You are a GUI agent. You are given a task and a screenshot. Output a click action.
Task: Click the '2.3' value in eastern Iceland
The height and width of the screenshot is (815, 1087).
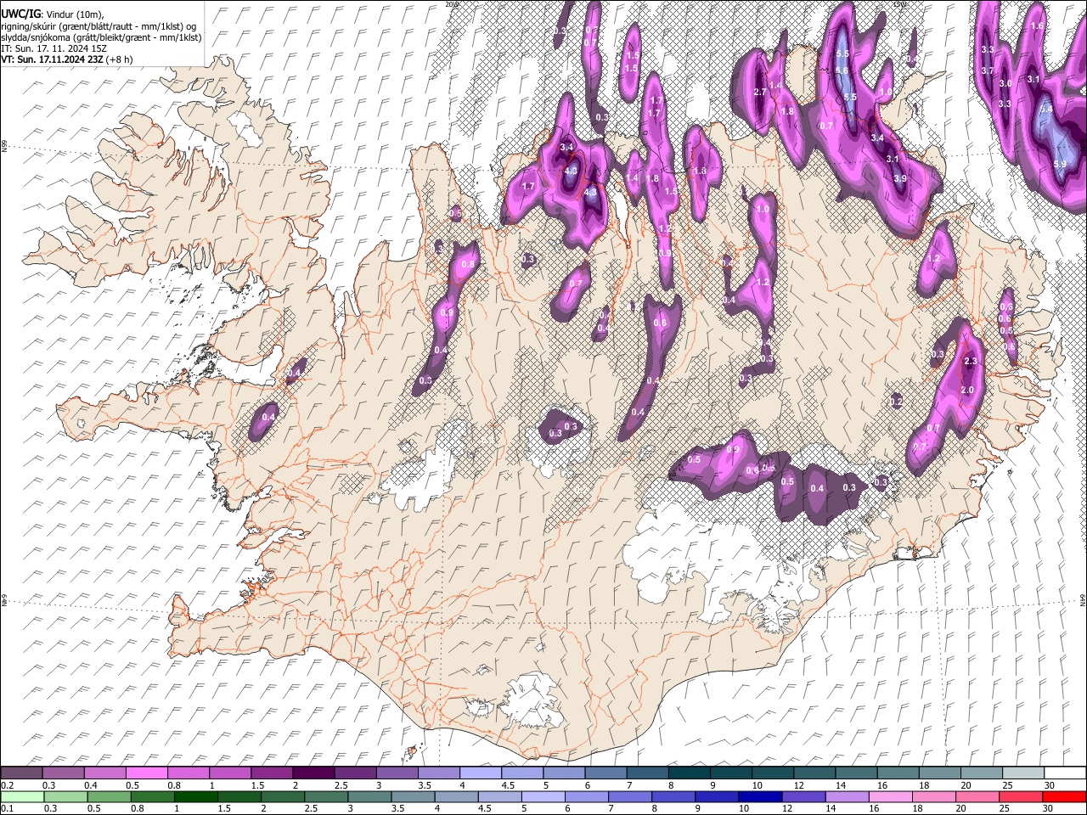click(x=972, y=361)
